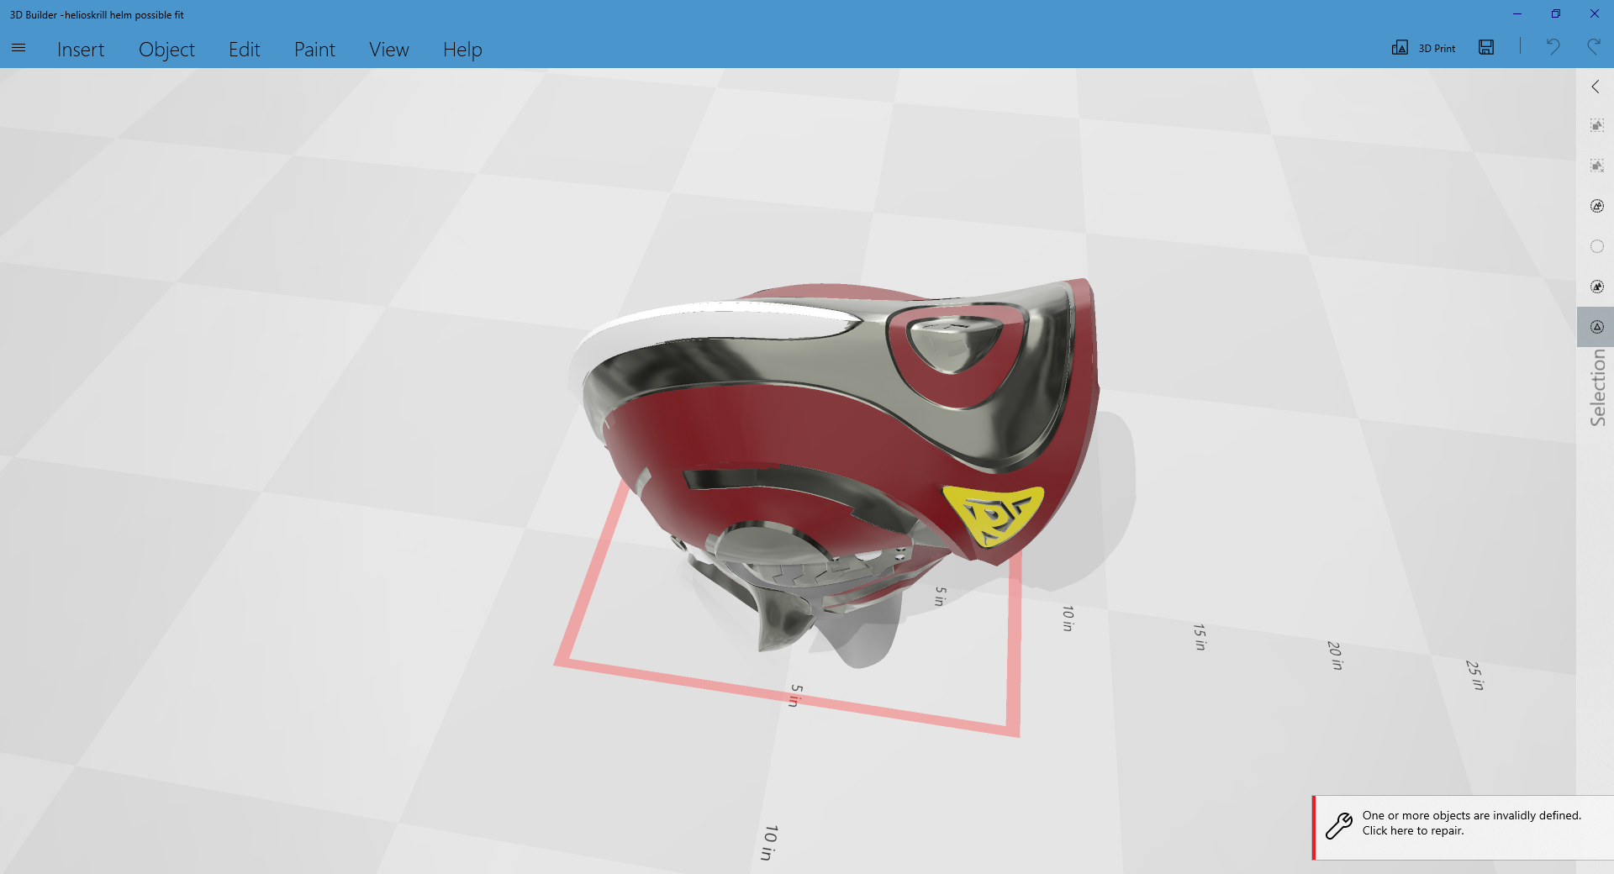Click the highlighted single-triangle selection icon
Screen dimensions: 1614x874
pos(1597,327)
